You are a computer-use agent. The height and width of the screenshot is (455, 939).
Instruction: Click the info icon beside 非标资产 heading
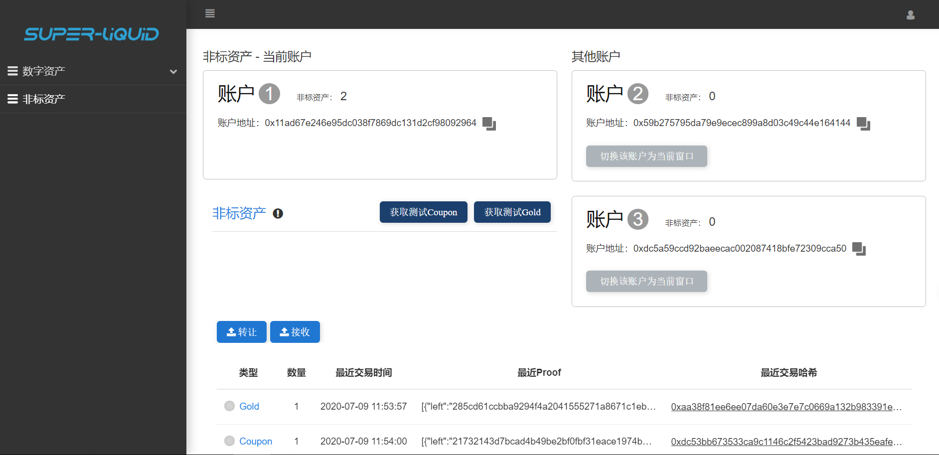(x=278, y=214)
